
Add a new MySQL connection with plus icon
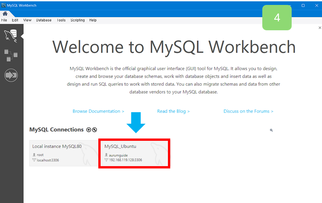point(89,130)
